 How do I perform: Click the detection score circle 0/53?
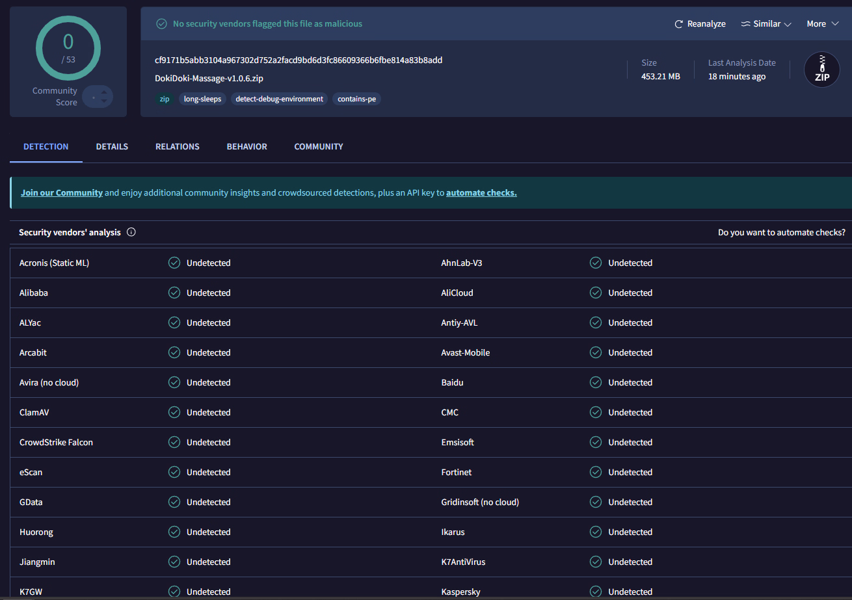(x=68, y=49)
